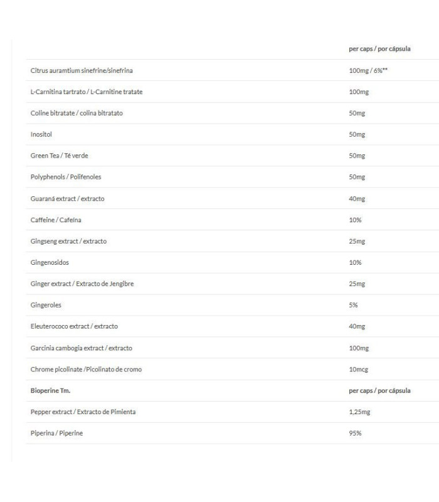
Task: Click the Gingseng extract / extracto label
Action: (x=68, y=241)
